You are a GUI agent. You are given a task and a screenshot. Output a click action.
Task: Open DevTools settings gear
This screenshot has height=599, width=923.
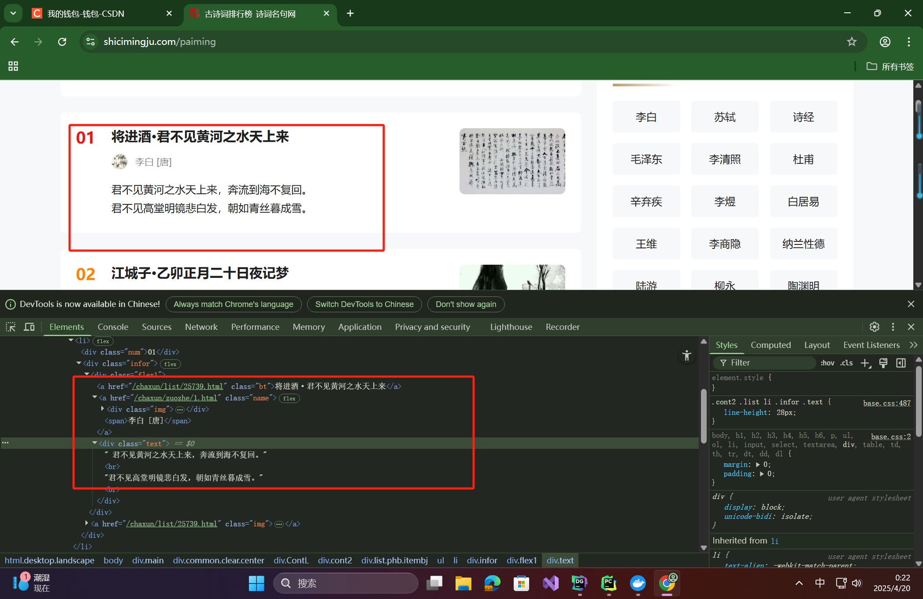tap(874, 327)
